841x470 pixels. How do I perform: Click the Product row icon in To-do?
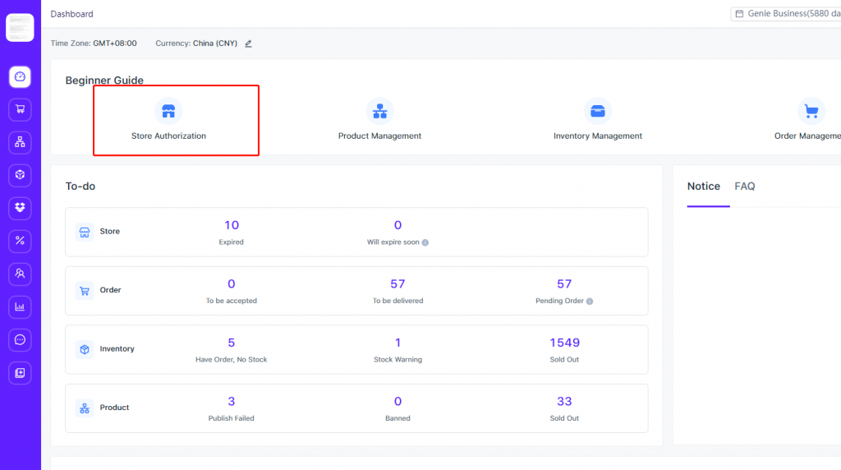pos(85,408)
